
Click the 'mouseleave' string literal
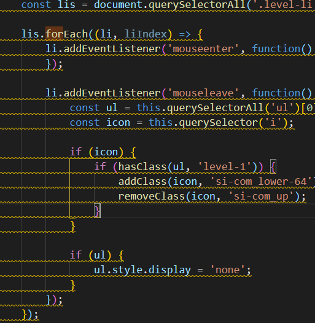click(x=203, y=93)
